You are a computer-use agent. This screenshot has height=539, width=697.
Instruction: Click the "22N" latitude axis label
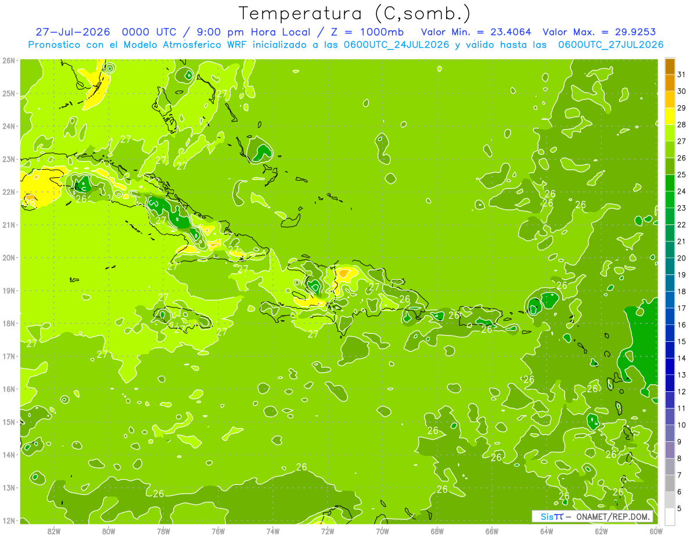[x=9, y=192]
